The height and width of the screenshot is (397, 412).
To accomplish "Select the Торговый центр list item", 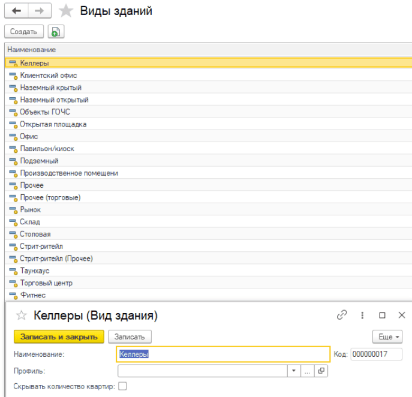I will click(46, 282).
